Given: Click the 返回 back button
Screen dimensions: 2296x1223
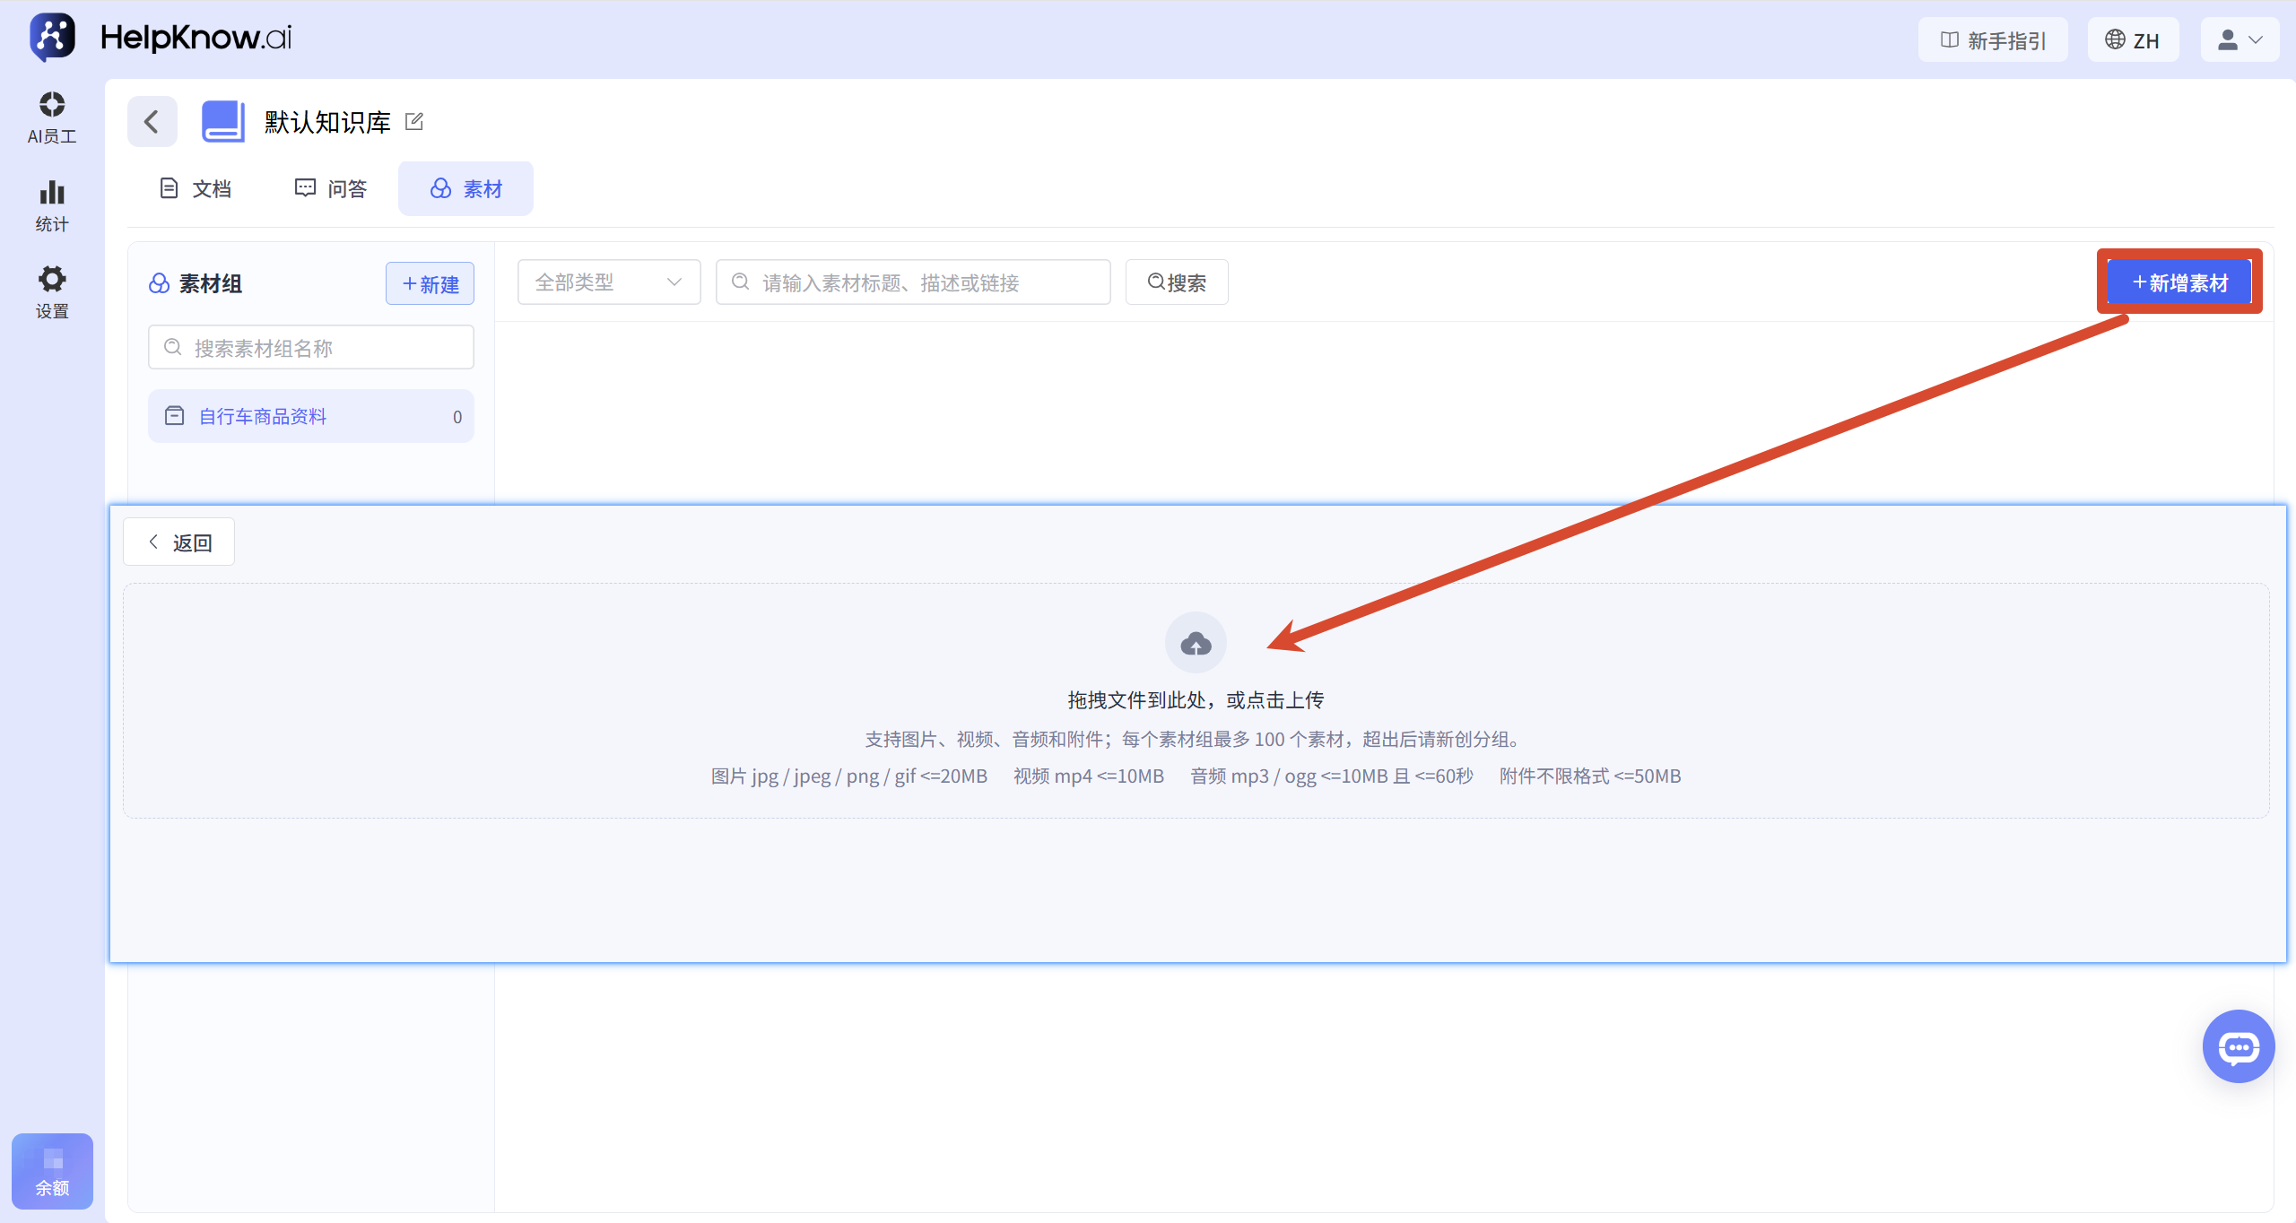Looking at the screenshot, I should 179,542.
